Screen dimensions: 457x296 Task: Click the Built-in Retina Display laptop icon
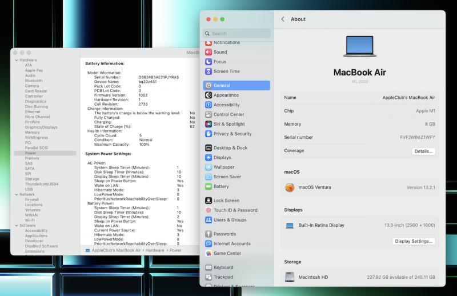coord(290,225)
